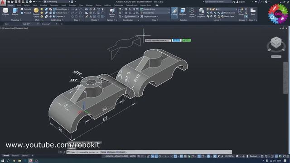Viewport: 290px width, 163px height.
Task: Open the layer name dropdown list
Action: coord(222,9)
